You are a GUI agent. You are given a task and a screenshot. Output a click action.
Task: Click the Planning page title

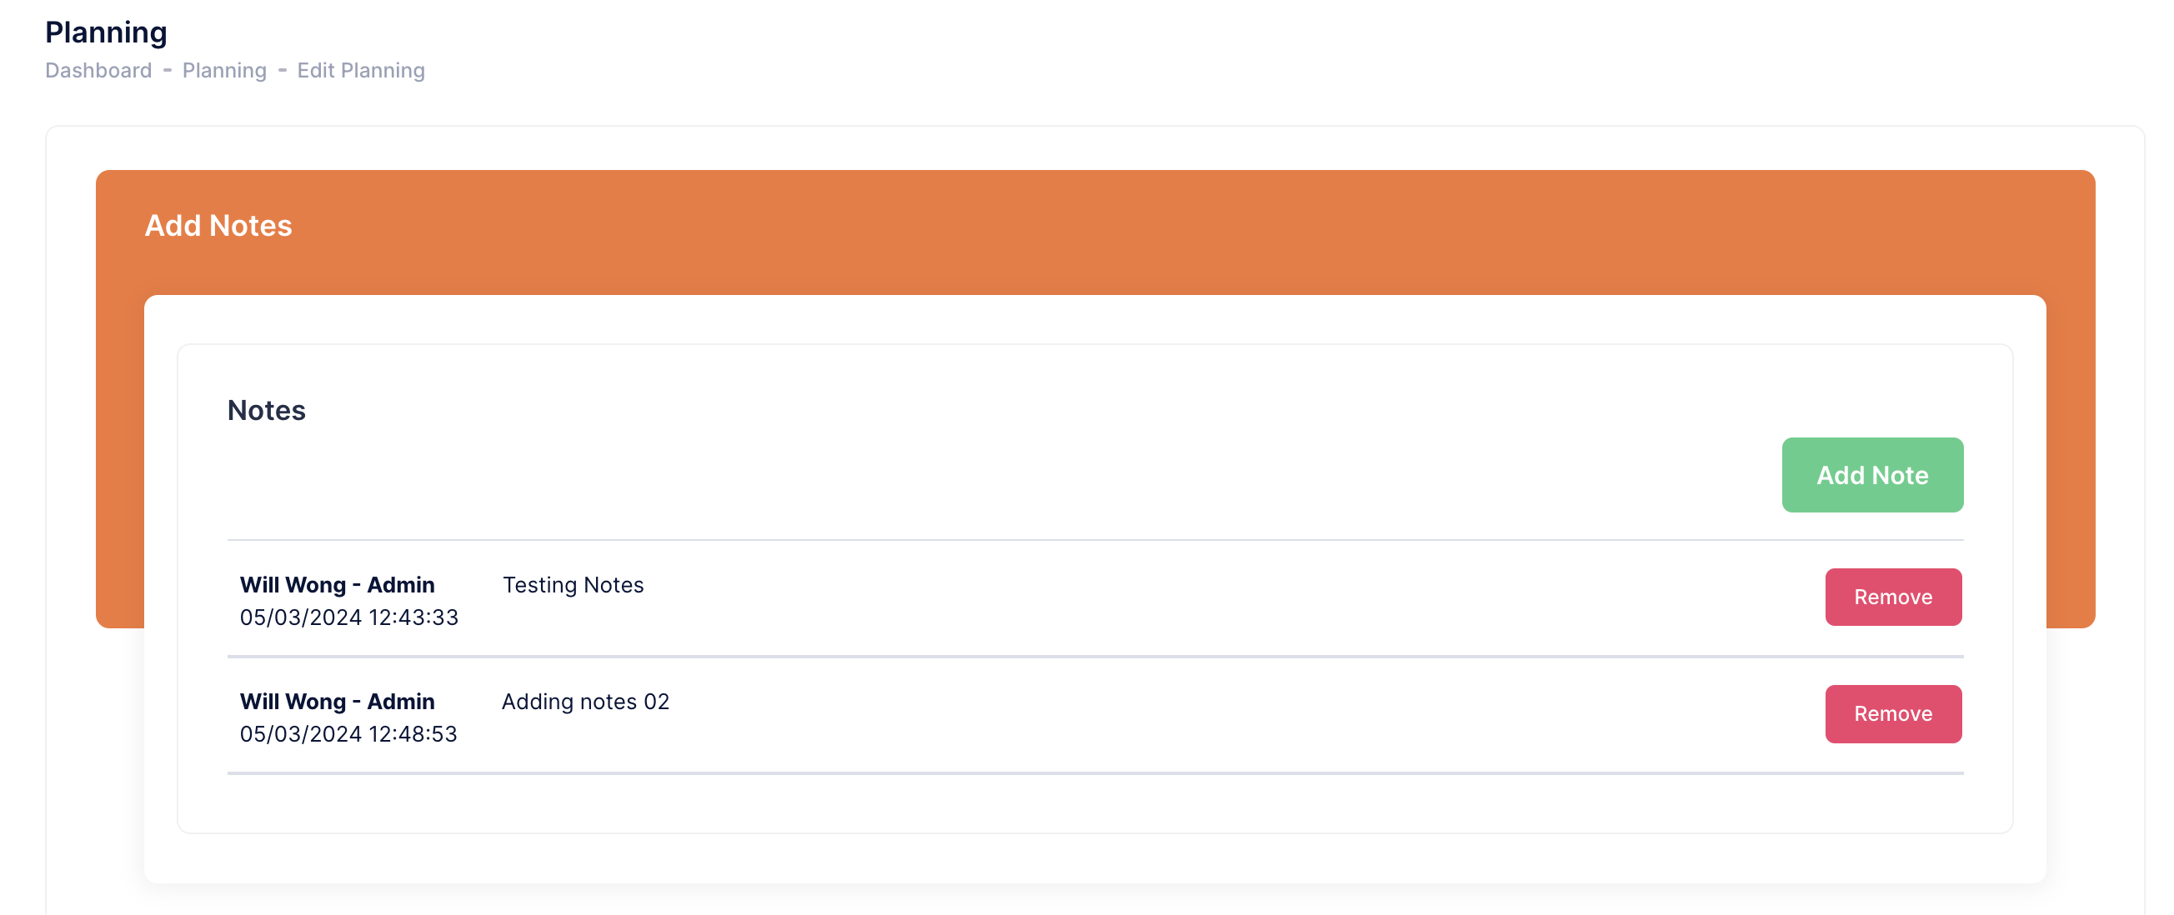(107, 32)
